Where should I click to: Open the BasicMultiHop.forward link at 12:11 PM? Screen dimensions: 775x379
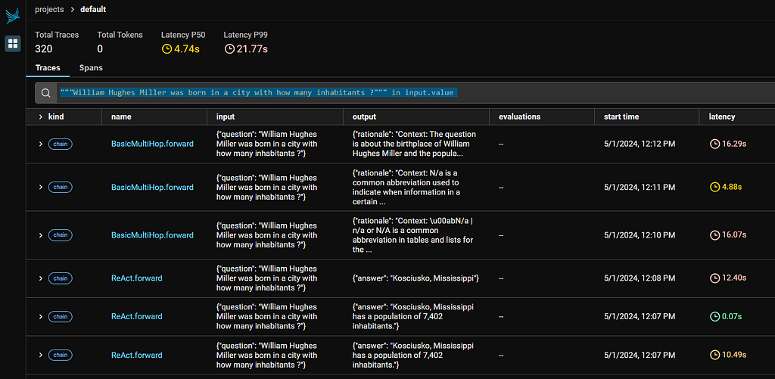(152, 188)
